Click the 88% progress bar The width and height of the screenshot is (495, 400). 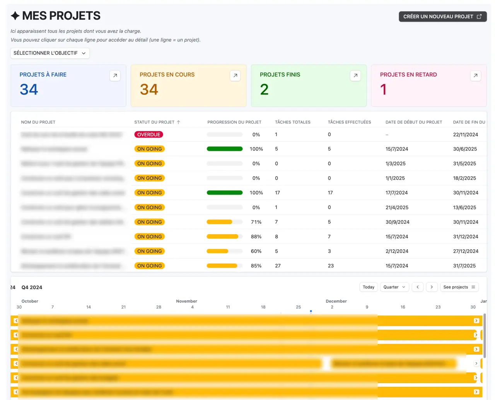(225, 237)
